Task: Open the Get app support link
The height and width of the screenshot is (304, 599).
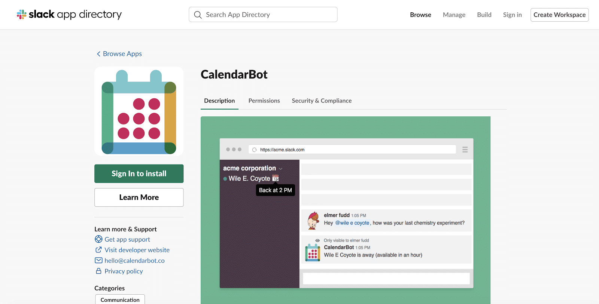Action: 127,239
